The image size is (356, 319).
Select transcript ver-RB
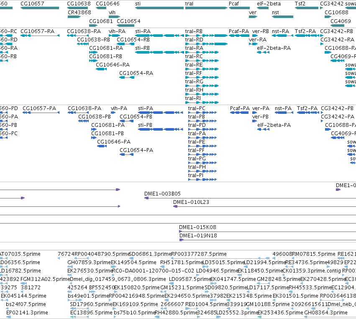click(x=255, y=36)
